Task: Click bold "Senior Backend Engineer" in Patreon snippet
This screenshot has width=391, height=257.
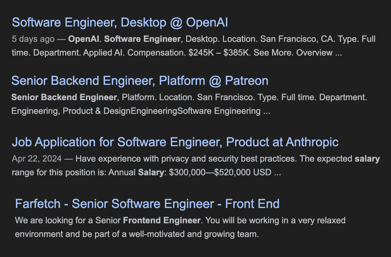Action: click(64, 97)
